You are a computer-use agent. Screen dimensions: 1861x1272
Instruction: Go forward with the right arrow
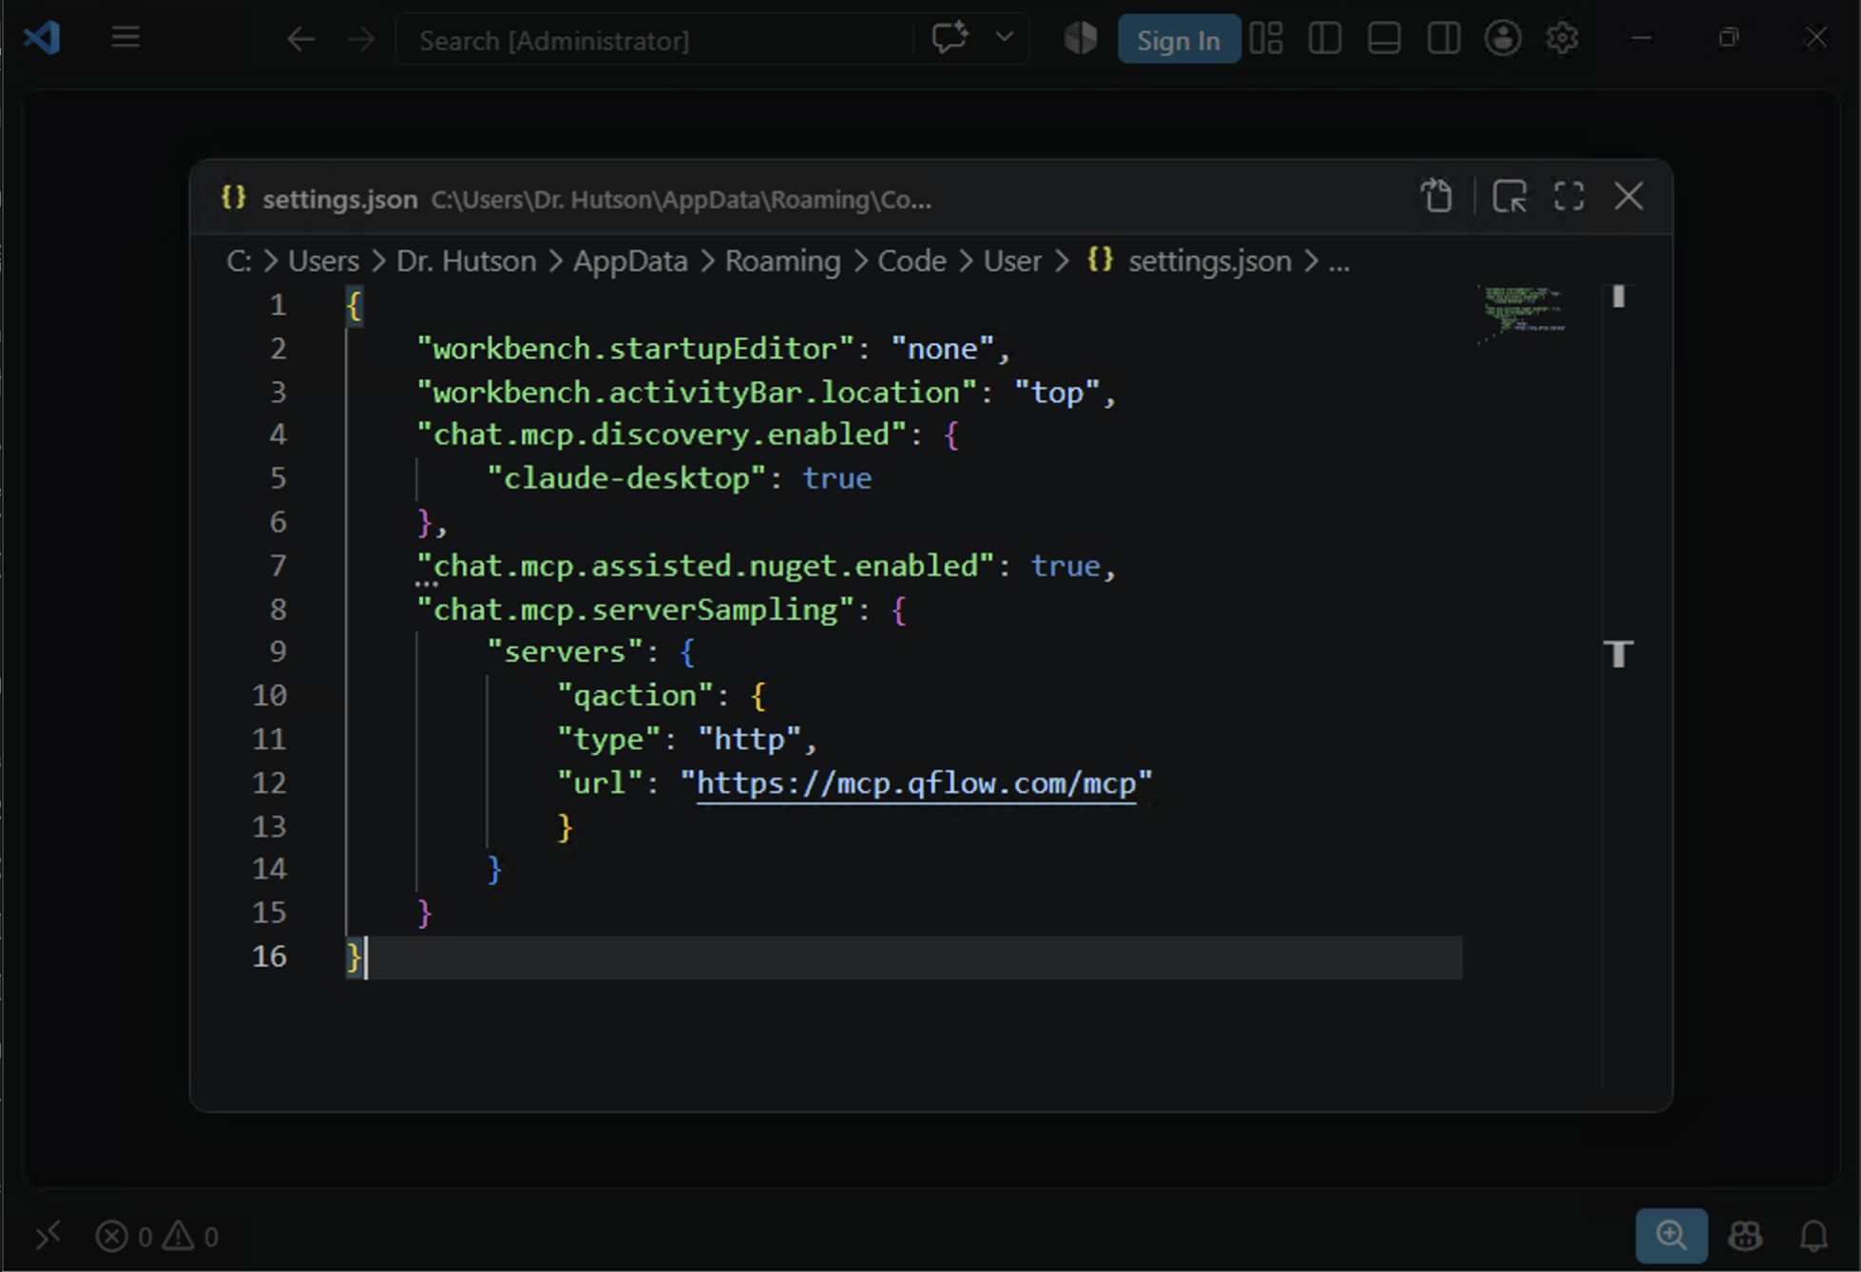[x=360, y=40]
